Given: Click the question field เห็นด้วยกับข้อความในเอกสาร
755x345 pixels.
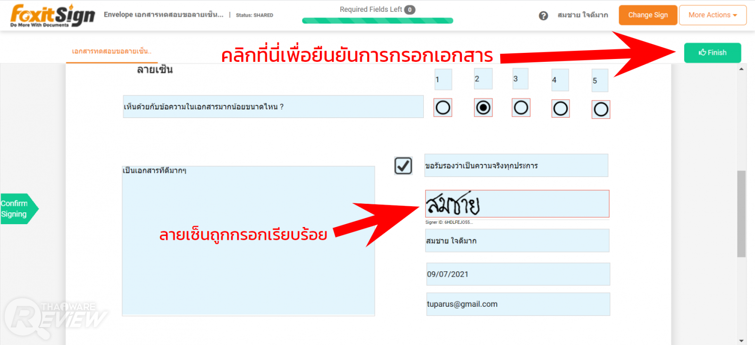Looking at the screenshot, I should [273, 107].
